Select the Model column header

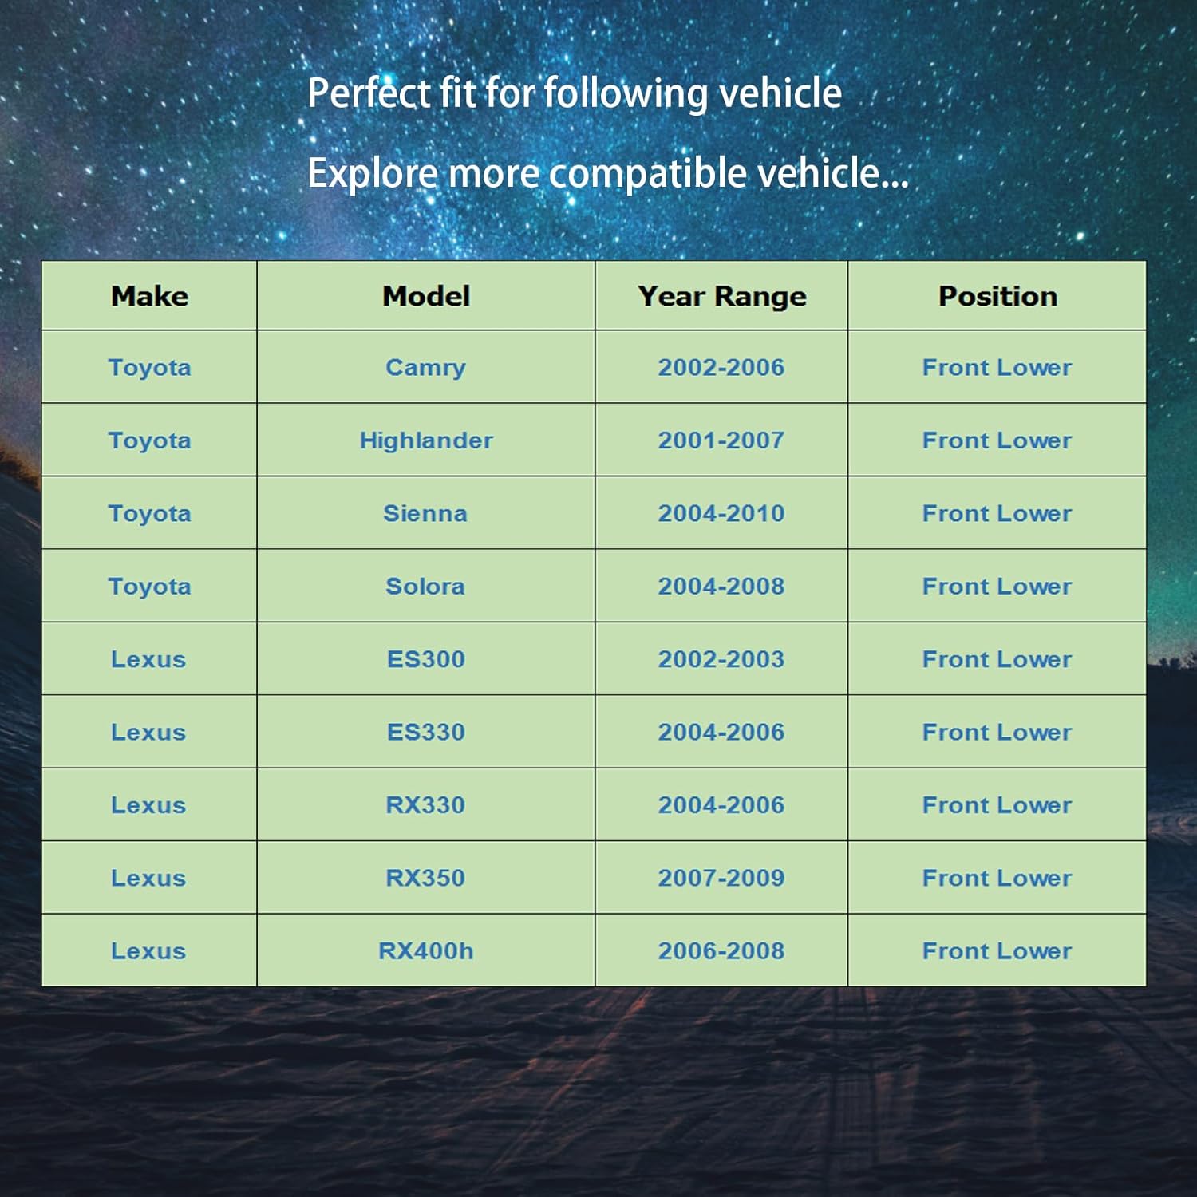tap(426, 296)
